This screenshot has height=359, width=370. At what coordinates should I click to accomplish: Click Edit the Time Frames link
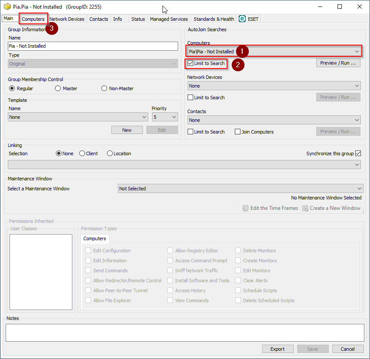click(274, 208)
